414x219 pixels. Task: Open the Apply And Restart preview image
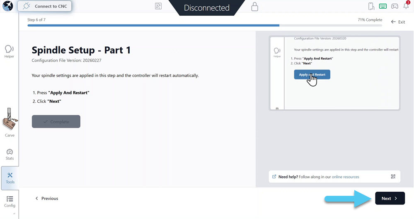pyautogui.click(x=334, y=73)
